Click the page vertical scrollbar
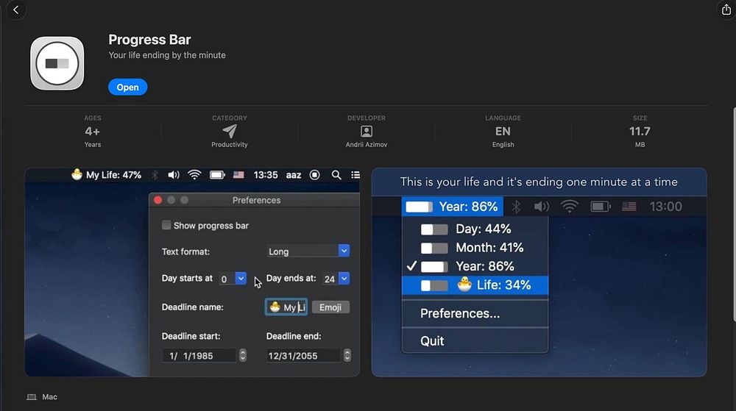 (x=734, y=215)
